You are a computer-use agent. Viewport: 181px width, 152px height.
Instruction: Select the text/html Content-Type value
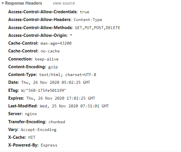(67, 75)
